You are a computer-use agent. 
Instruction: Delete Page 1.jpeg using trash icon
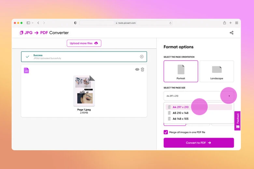(x=142, y=70)
